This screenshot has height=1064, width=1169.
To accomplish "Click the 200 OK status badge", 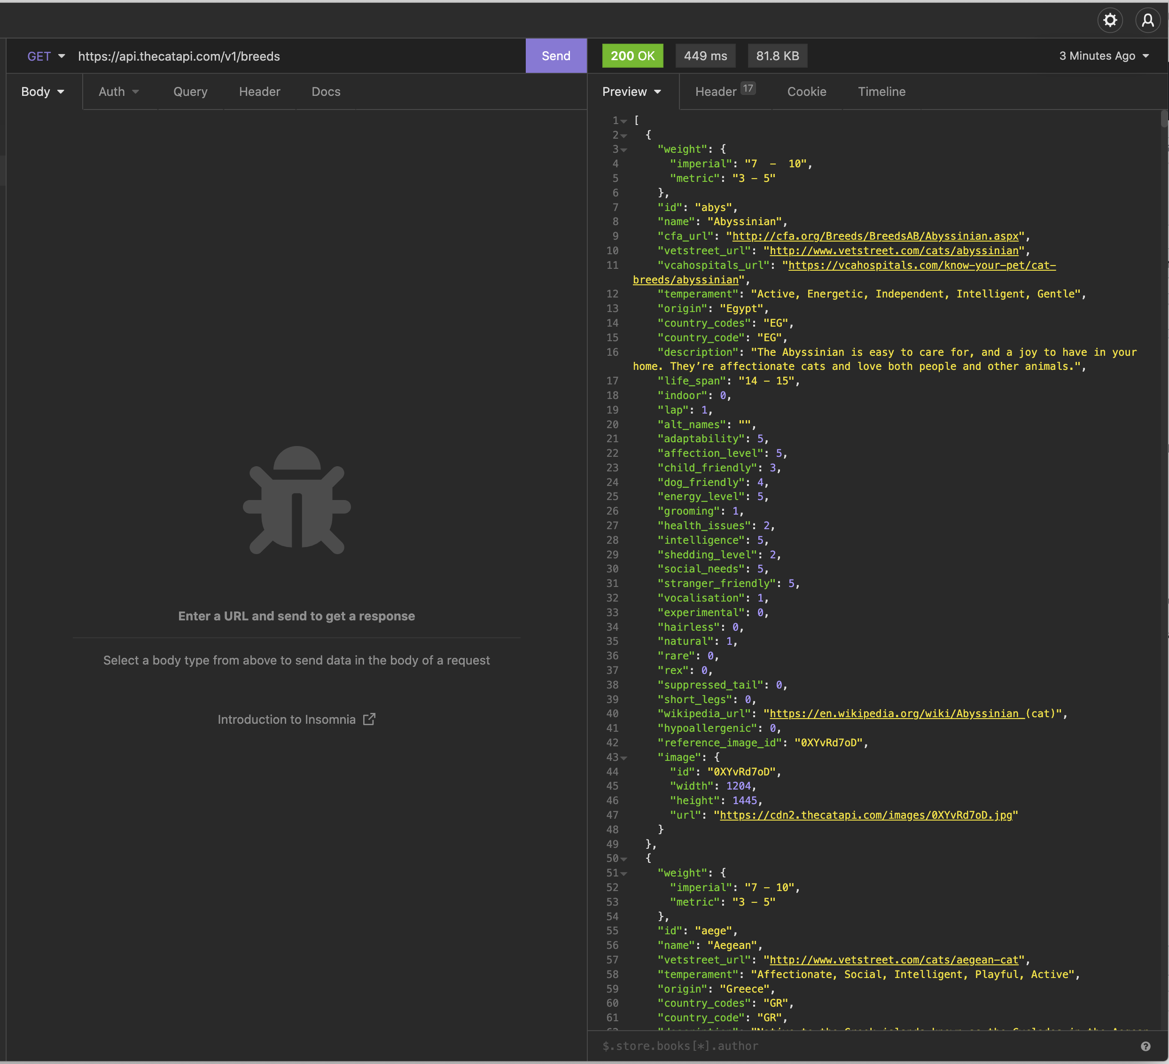I will coord(632,56).
